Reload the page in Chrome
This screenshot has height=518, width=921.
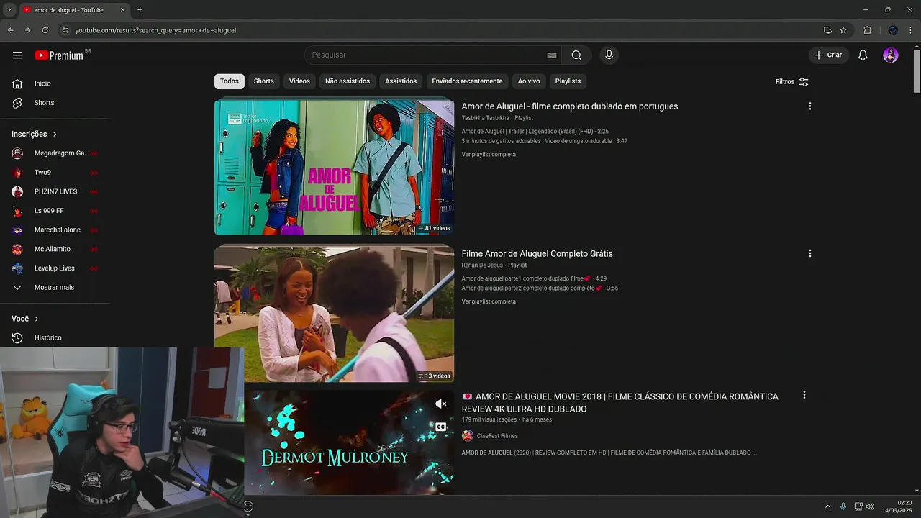tap(45, 30)
